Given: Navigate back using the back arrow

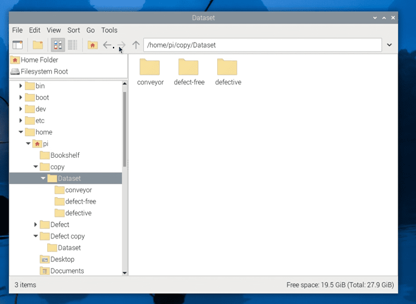Looking at the screenshot, I should coord(107,45).
